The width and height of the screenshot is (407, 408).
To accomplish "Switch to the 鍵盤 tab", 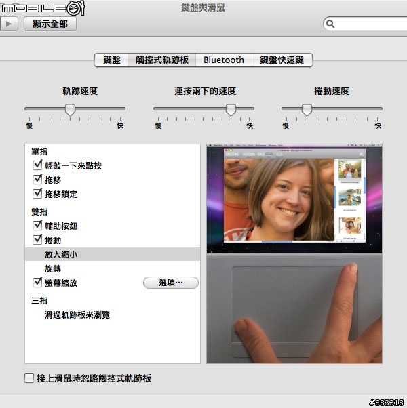I will 111,60.
